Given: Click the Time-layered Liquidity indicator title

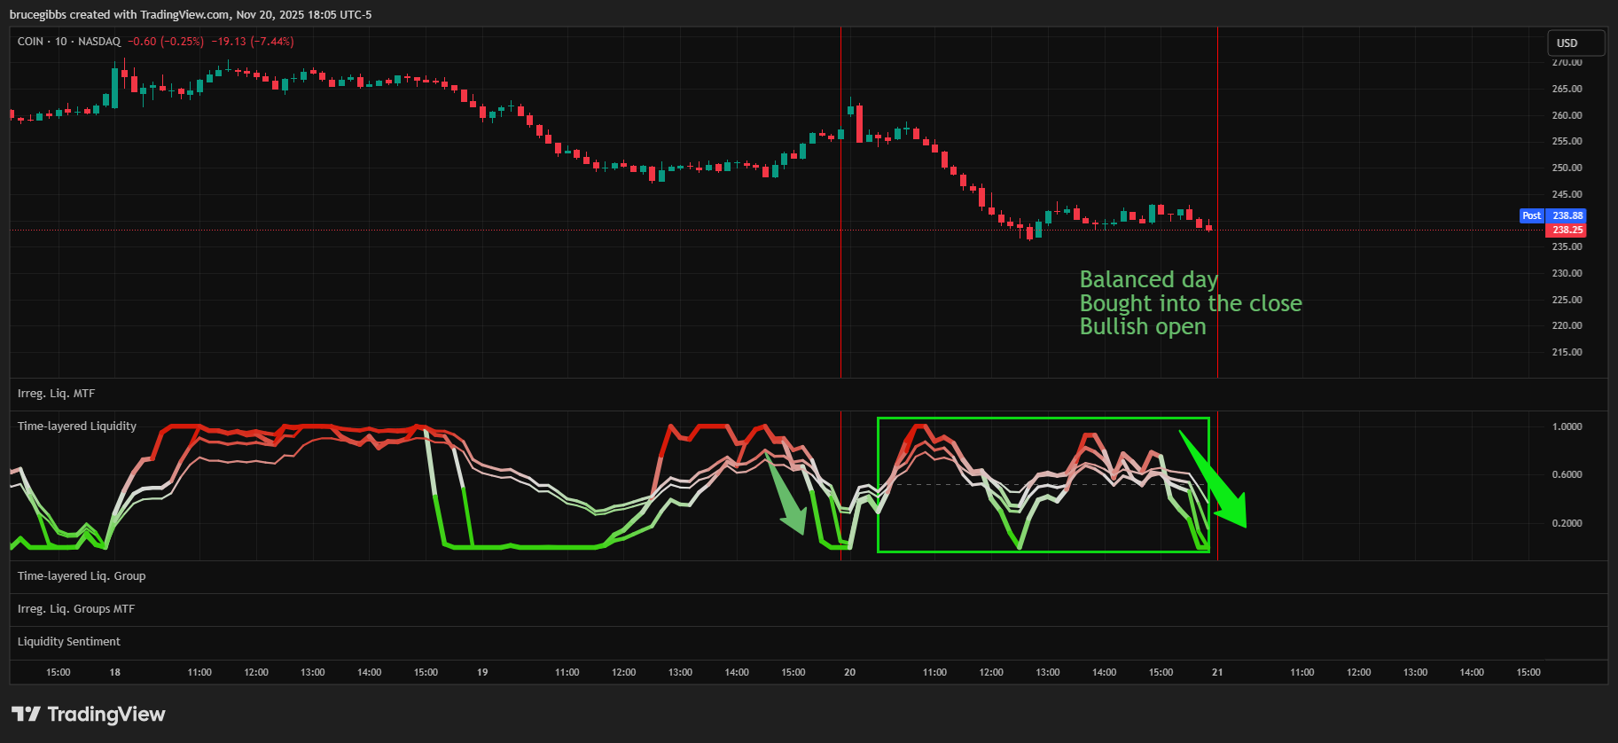Looking at the screenshot, I should [x=77, y=426].
